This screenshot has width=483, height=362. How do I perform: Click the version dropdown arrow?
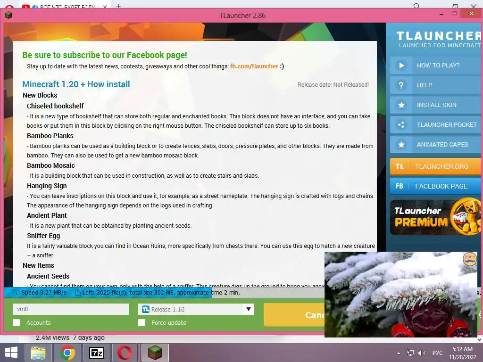[248, 309]
